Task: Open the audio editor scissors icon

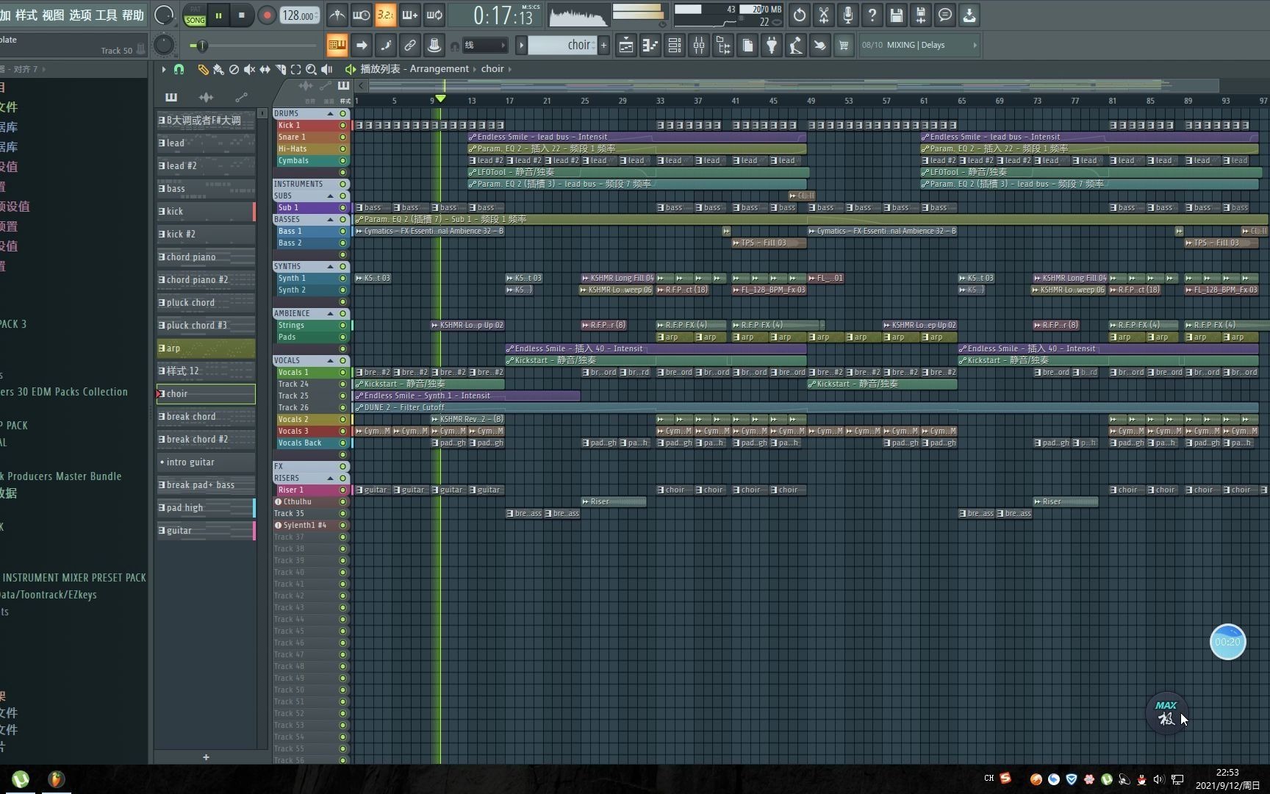Action: point(823,15)
